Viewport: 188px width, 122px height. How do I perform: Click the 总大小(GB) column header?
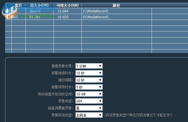point(40,5)
